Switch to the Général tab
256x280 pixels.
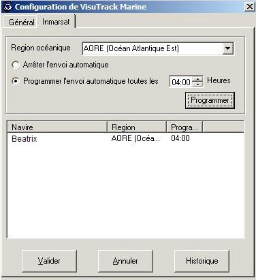coord(22,22)
